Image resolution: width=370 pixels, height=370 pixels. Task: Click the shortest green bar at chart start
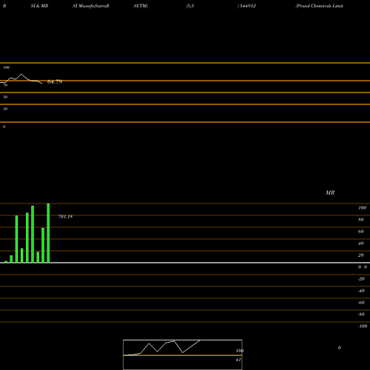click(x=6, y=262)
